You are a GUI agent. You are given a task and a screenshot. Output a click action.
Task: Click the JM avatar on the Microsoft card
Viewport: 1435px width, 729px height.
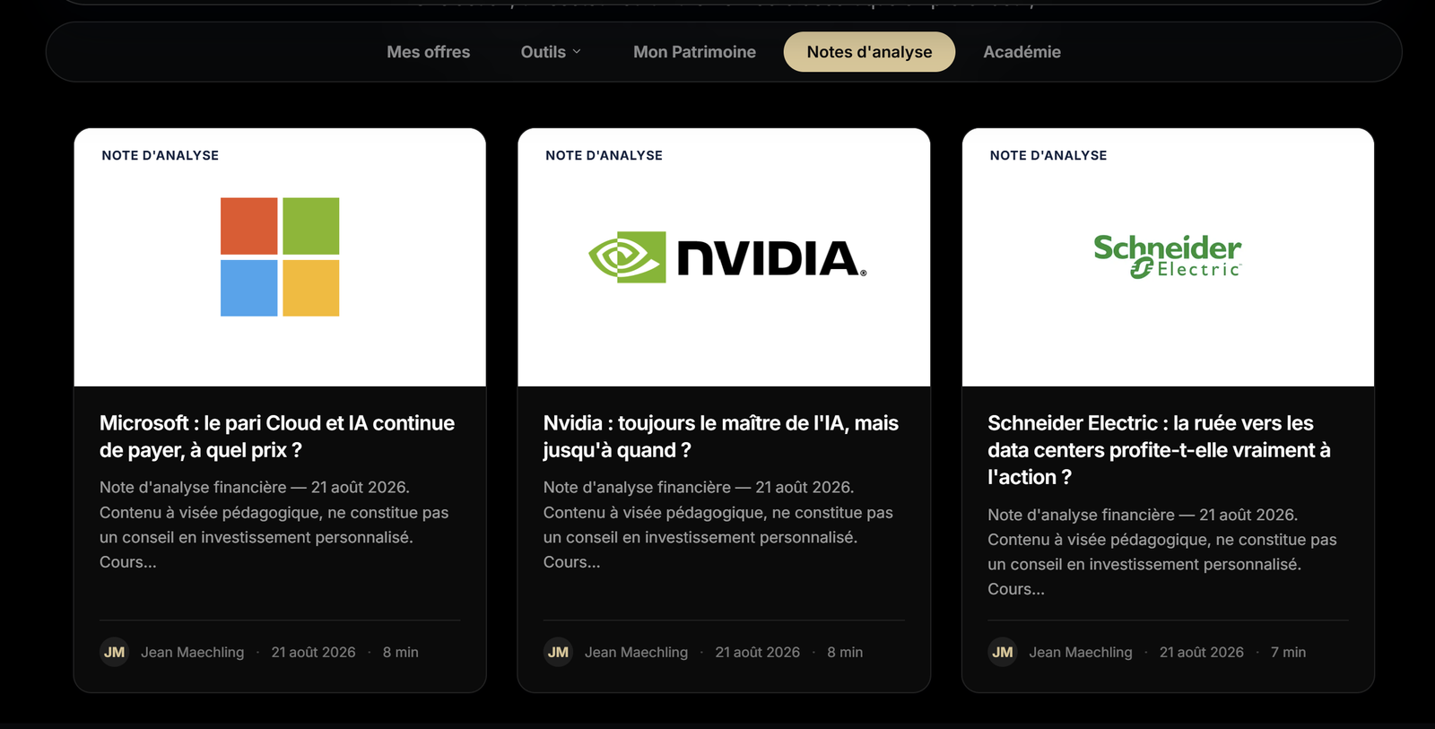[x=114, y=652]
